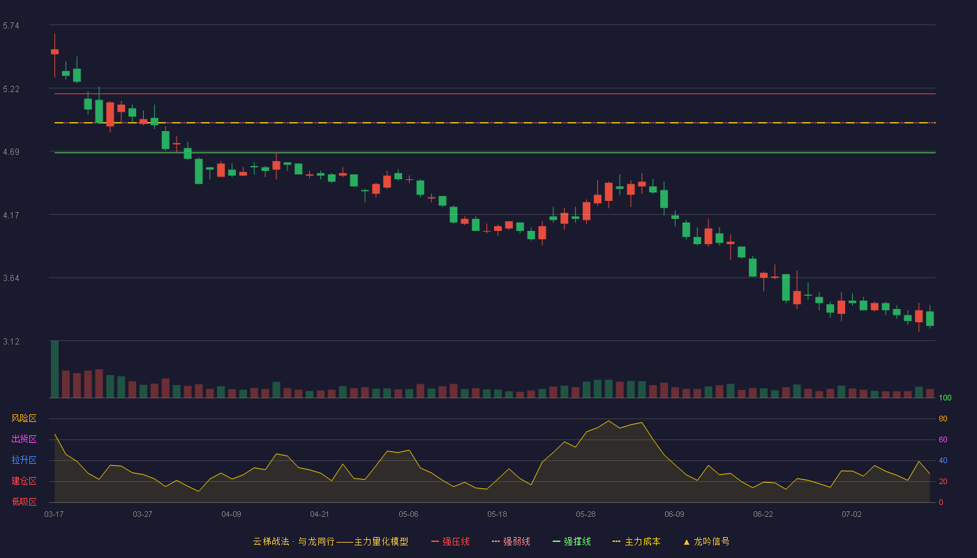Toggle the 强撑线 legend item
Image resolution: width=977 pixels, height=558 pixels.
(x=572, y=541)
